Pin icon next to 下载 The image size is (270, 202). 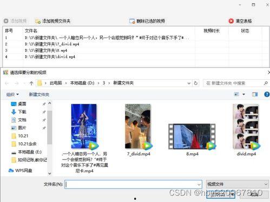pos(44,112)
